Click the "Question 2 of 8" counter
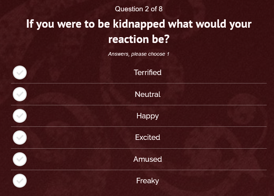 coord(139,9)
